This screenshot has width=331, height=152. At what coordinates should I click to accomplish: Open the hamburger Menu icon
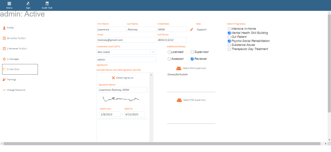pyautogui.click(x=9, y=3)
